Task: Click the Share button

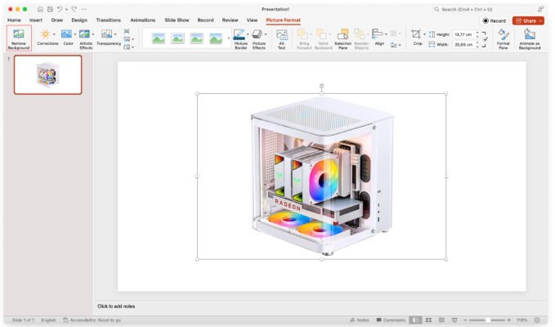Action: click(528, 21)
